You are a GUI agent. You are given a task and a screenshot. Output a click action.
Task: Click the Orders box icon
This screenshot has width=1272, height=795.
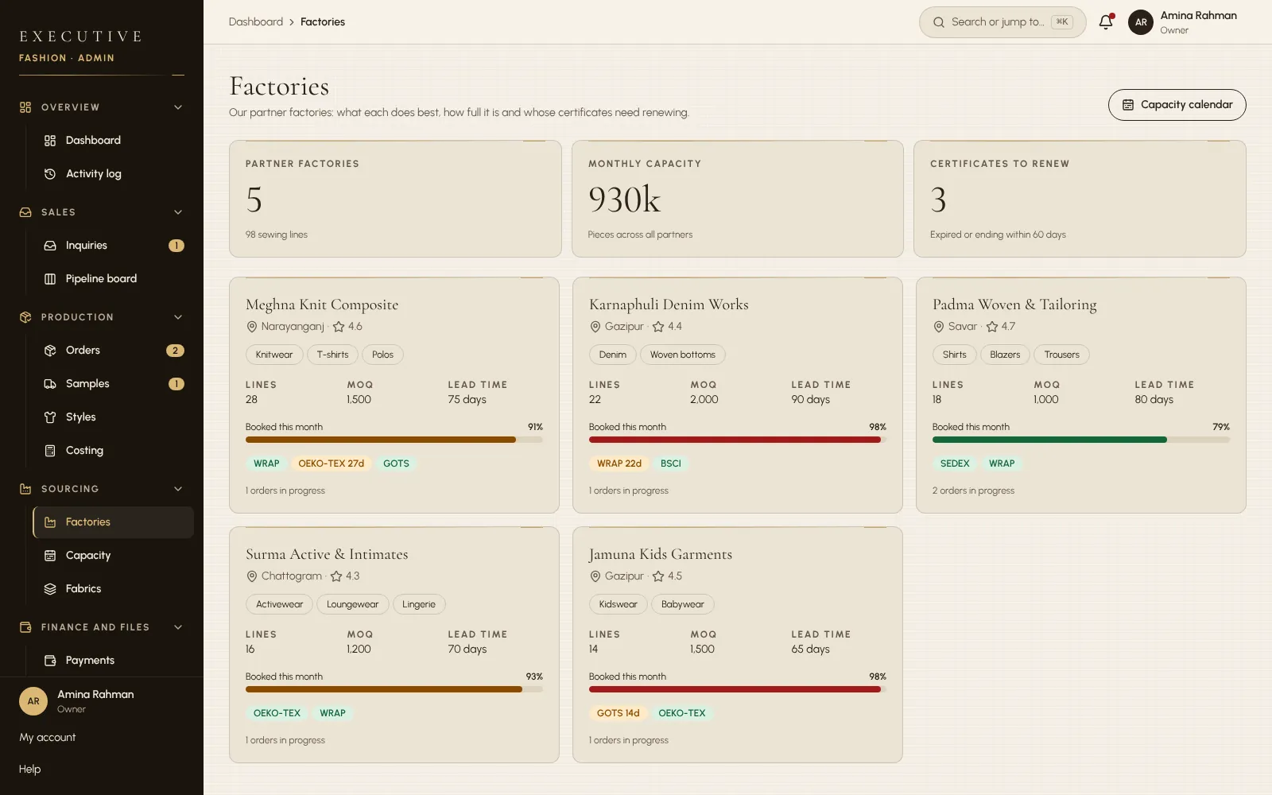50,351
